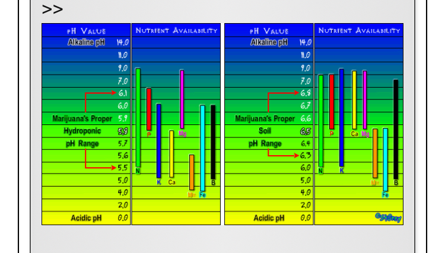Select the red P bar in hydroponic chart
The height and width of the screenshot is (253, 445).
click(149, 109)
